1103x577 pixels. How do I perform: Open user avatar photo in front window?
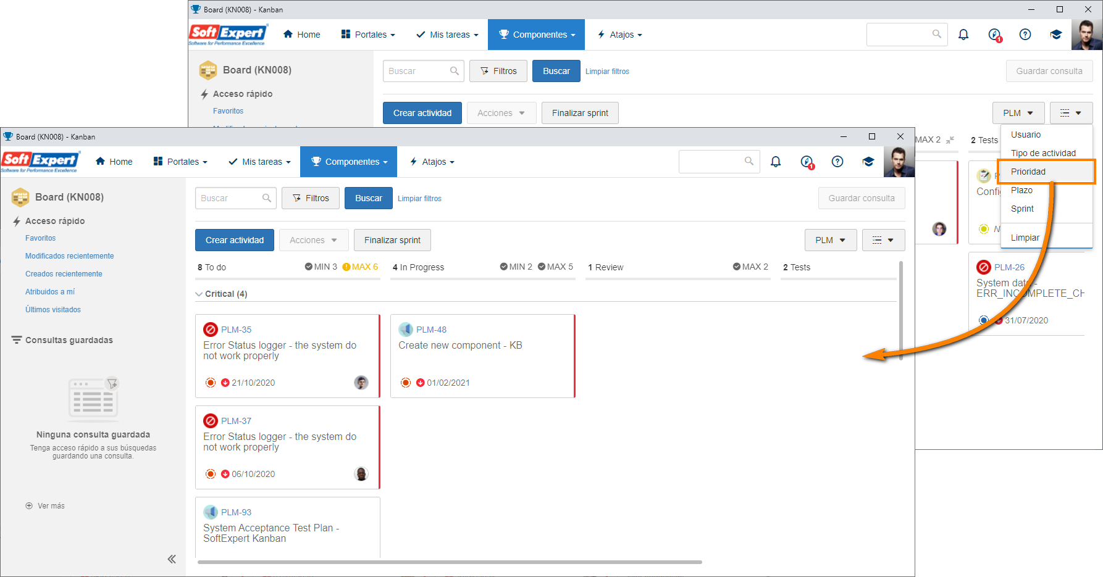[x=899, y=162]
